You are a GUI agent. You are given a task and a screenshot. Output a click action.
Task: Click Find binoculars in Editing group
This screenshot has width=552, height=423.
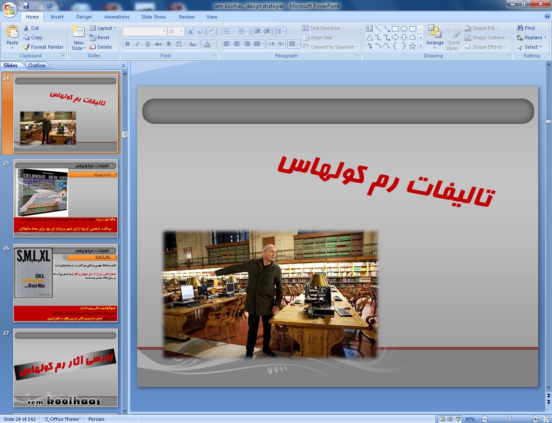526,28
